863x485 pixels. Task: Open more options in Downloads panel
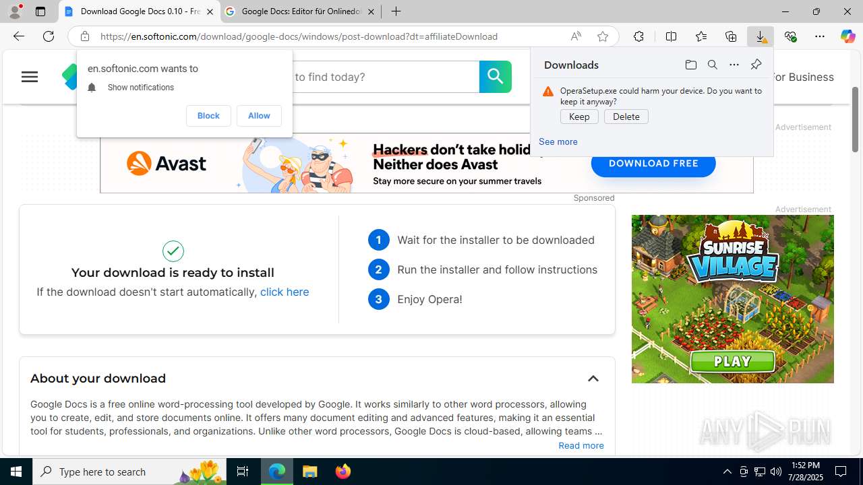click(734, 65)
